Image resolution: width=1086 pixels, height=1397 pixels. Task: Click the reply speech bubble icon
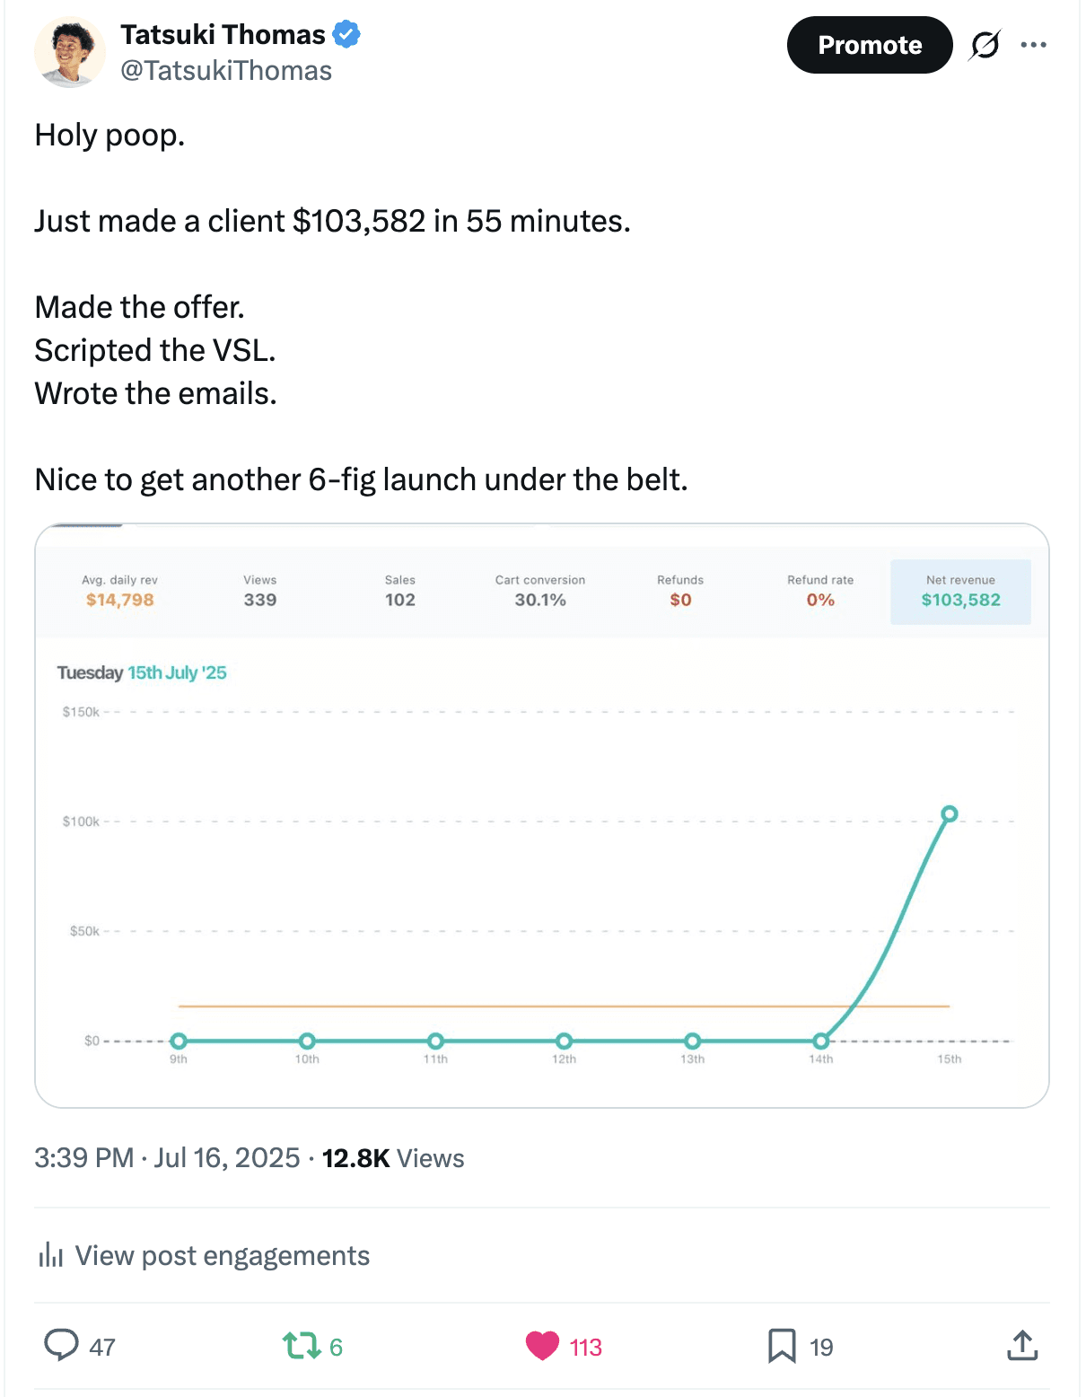point(61,1346)
